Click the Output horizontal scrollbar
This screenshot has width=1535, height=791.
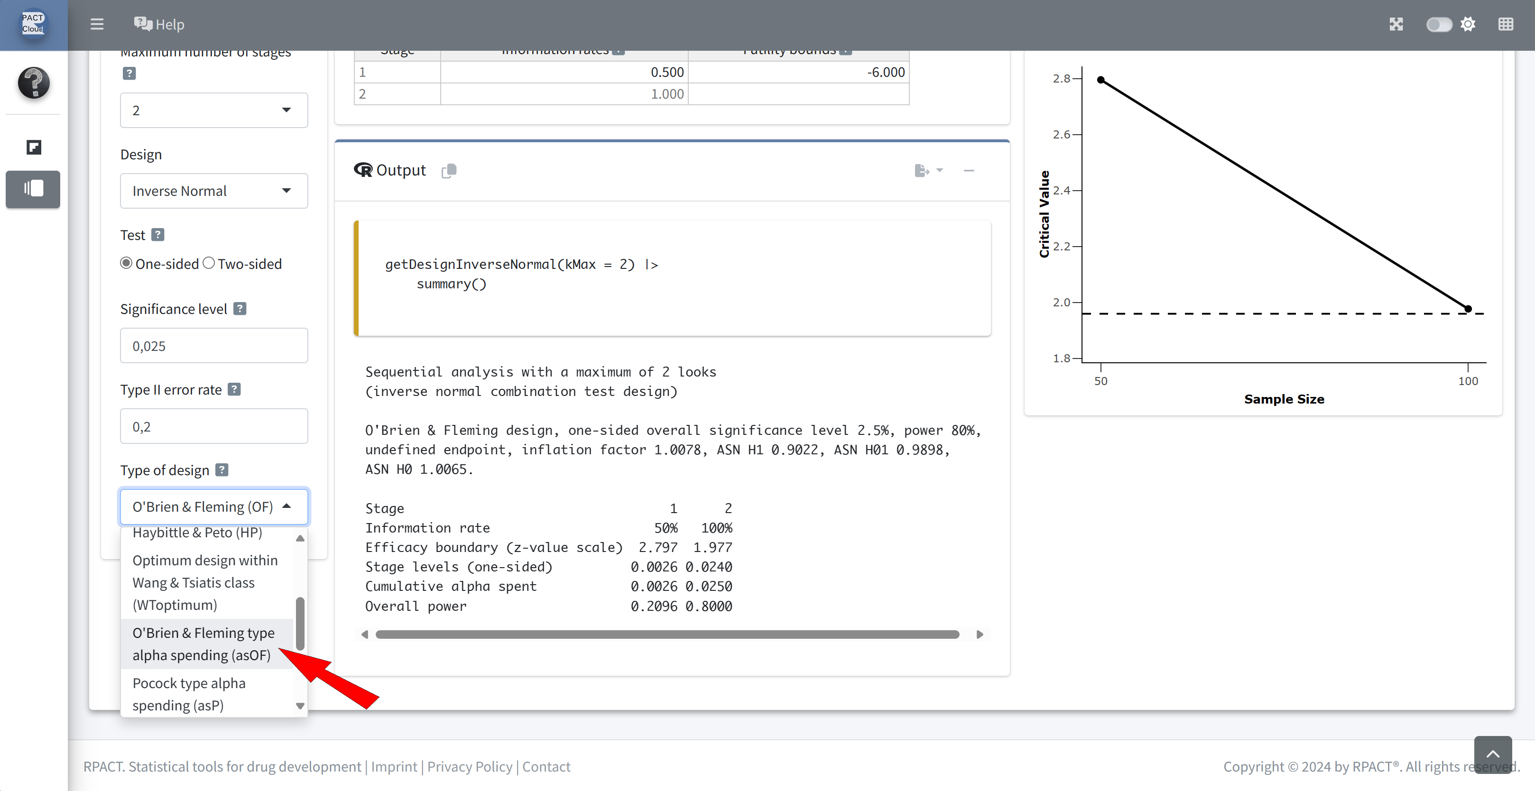coord(667,635)
